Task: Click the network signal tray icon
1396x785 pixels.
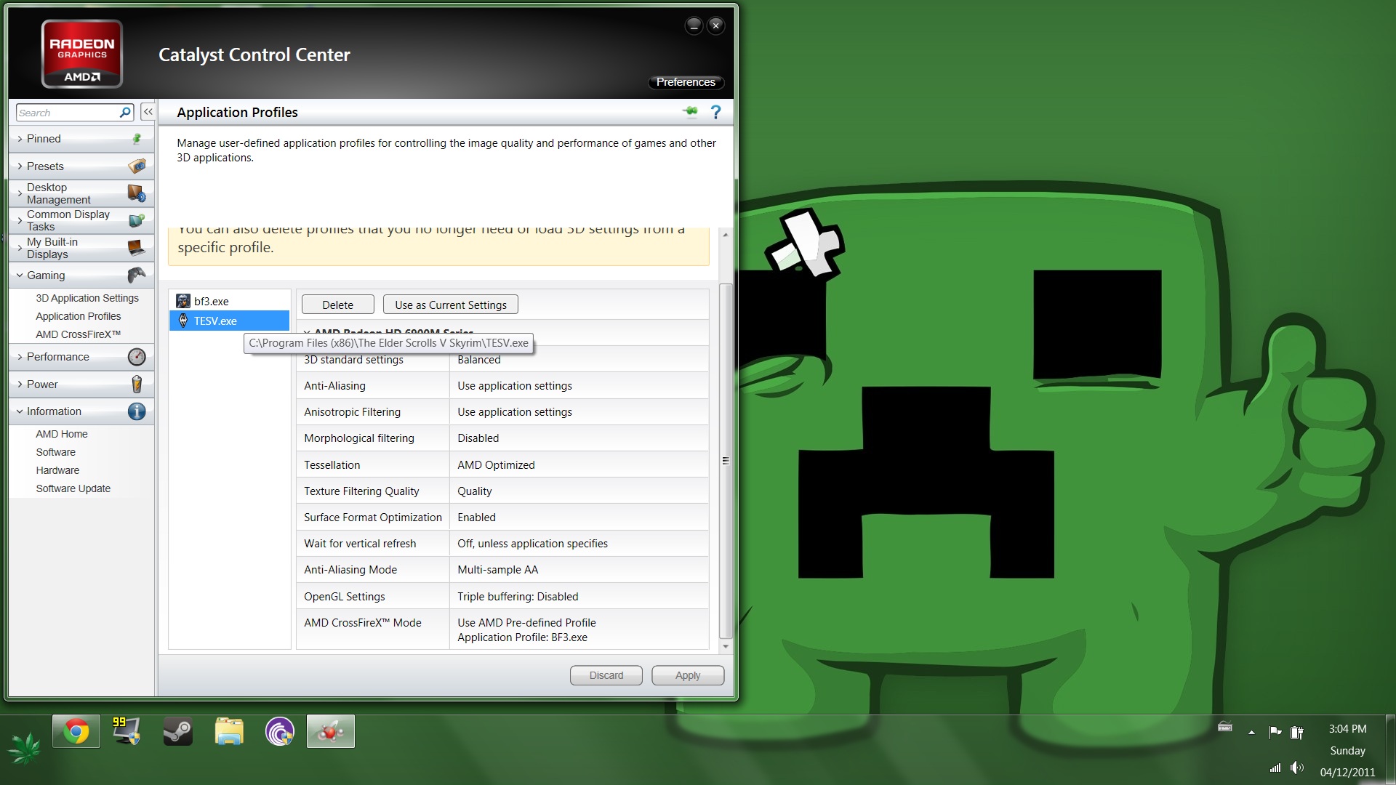Action: [x=1275, y=768]
